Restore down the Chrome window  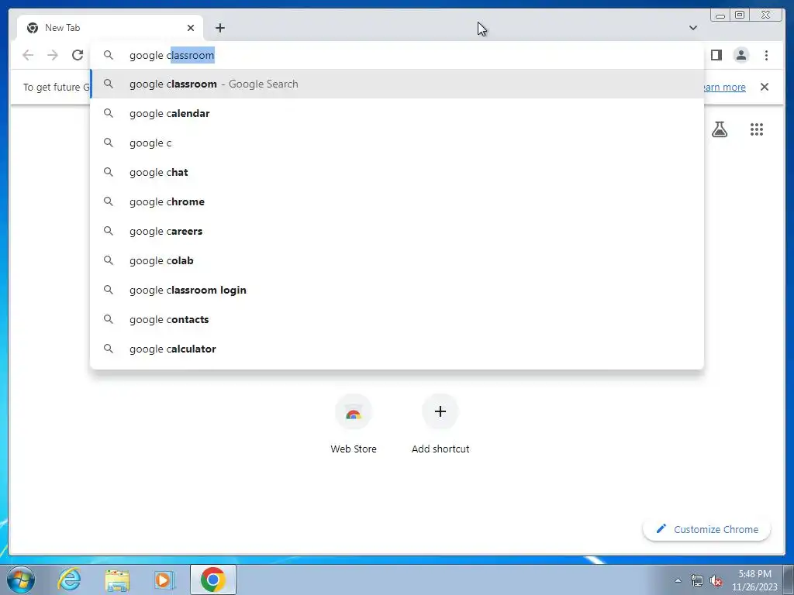point(740,15)
